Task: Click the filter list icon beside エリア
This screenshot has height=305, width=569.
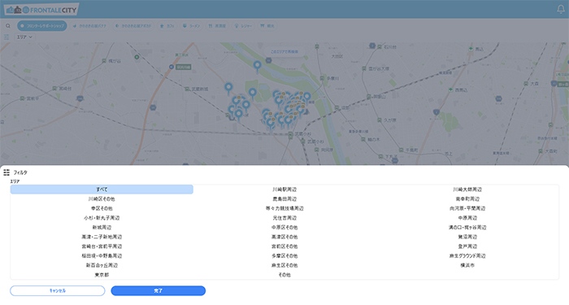Action: [x=7, y=37]
